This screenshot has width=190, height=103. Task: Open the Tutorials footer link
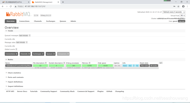click(34, 91)
